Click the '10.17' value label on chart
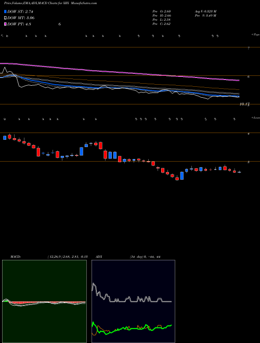 coord(244,104)
